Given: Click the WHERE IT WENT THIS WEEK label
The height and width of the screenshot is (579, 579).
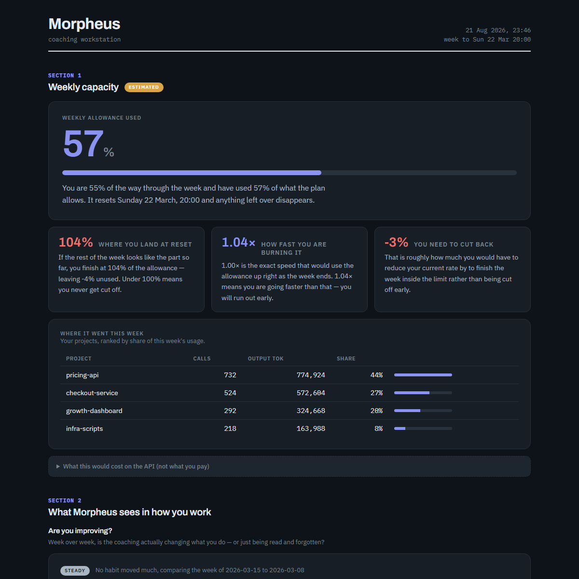Looking at the screenshot, I should click(x=102, y=333).
